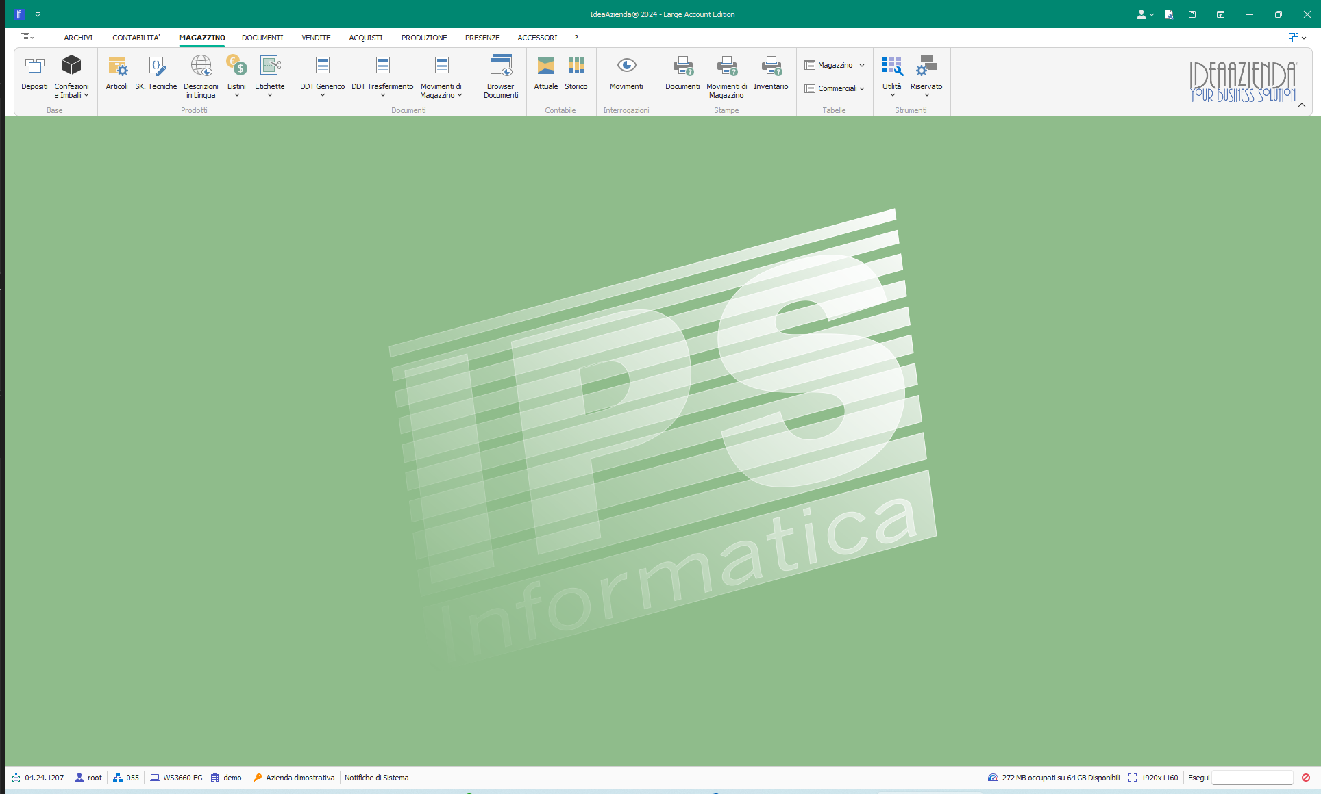This screenshot has width=1321, height=794.
Task: Switch to the DOCUMENTI tab
Action: tap(262, 38)
